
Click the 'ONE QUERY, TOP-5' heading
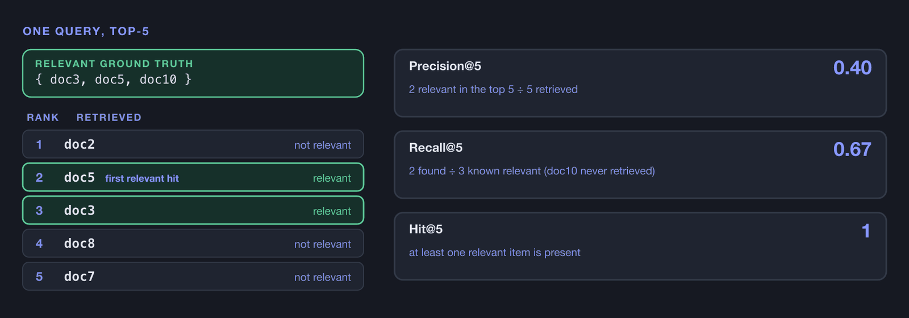point(86,31)
